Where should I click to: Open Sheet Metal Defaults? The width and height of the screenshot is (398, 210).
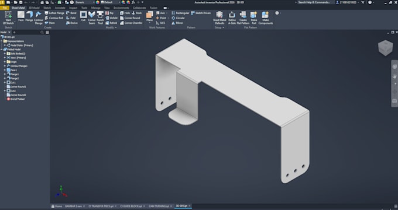pyautogui.click(x=219, y=17)
